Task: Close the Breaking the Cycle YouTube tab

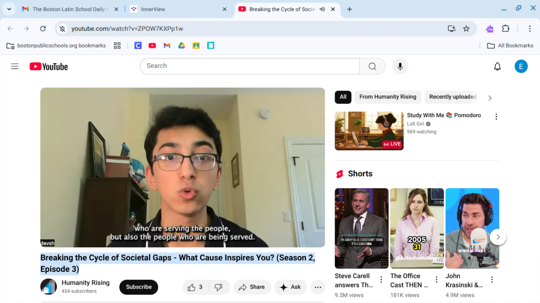Action: [x=333, y=9]
